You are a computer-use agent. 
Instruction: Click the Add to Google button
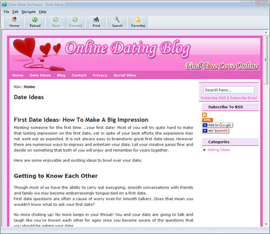point(218,125)
